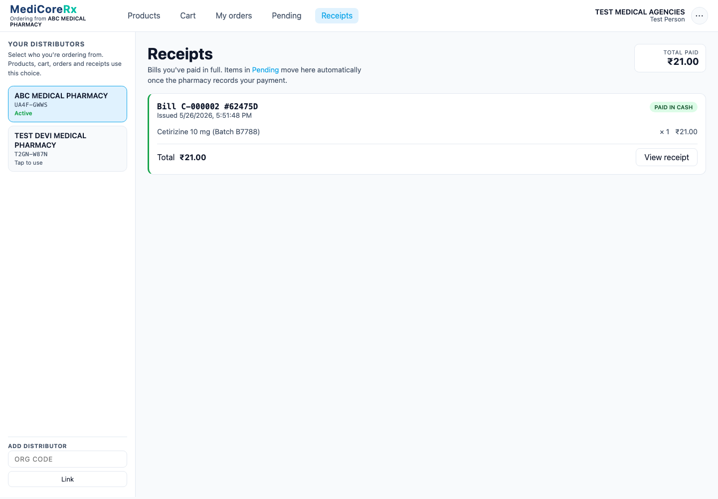Click the Link distributor button

click(67, 479)
